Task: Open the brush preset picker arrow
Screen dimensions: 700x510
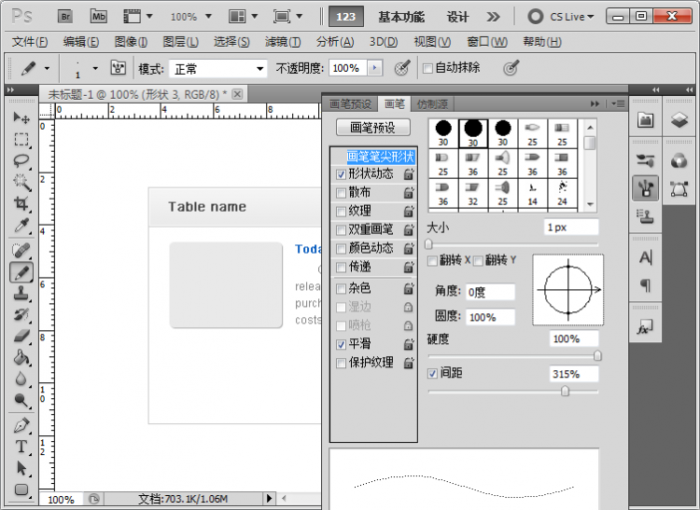Action: coord(94,69)
